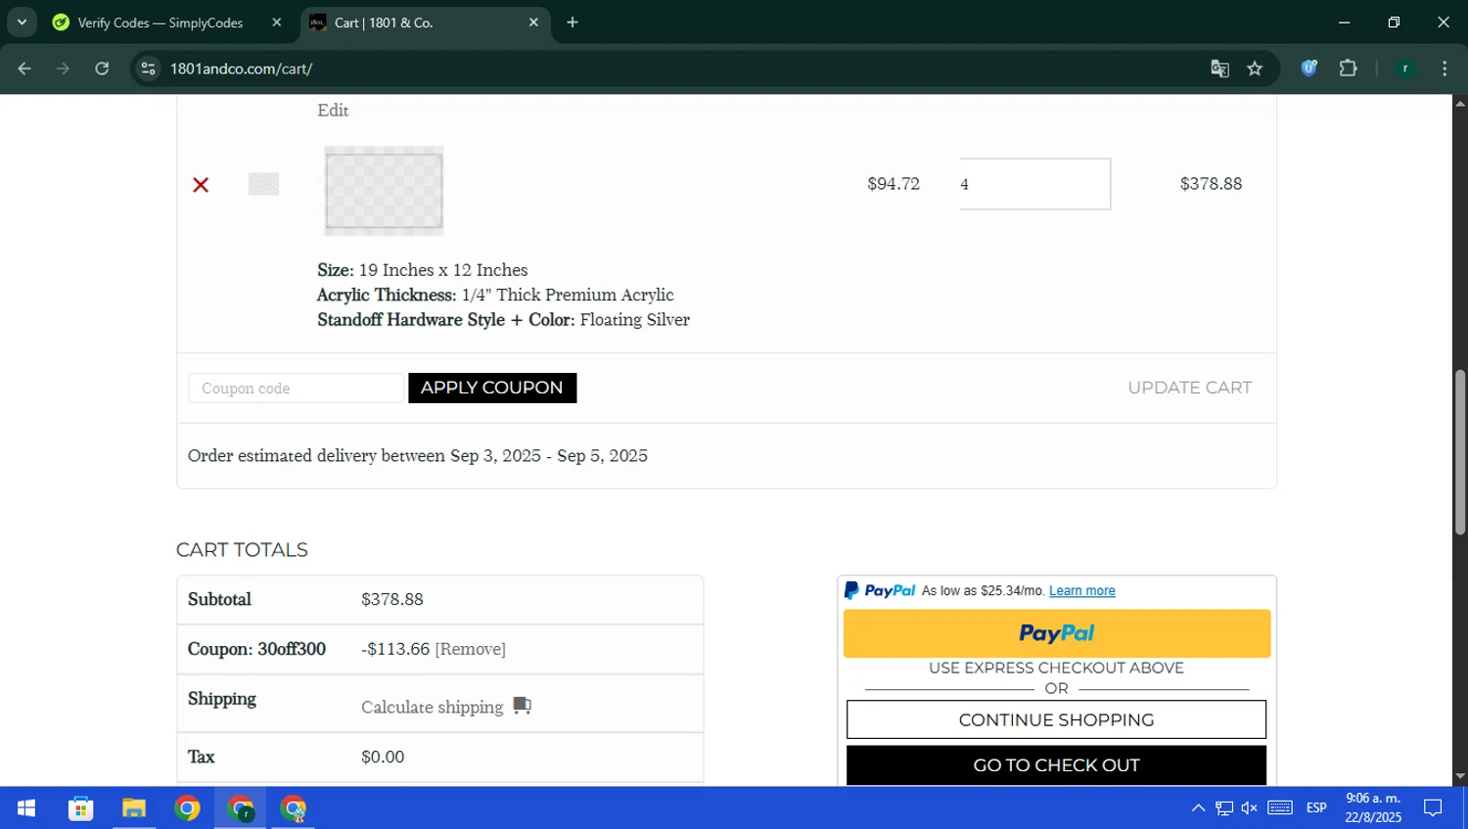The width and height of the screenshot is (1468, 829).
Task: Show hidden system tray icons
Action: [1198, 808]
